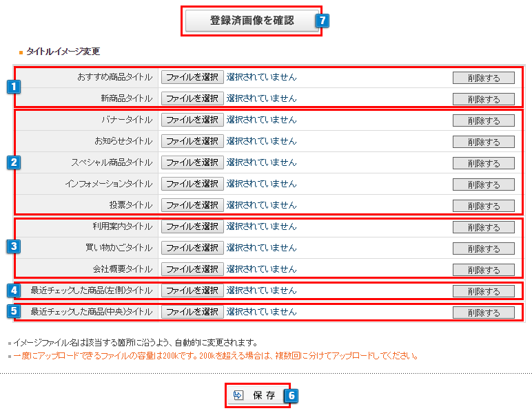Viewport: 532px width, 413px height.
Task: Click the number 6 annotation badge
Action: (x=291, y=396)
